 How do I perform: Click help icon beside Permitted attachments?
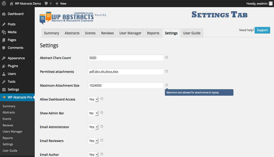pyautogui.click(x=166, y=71)
